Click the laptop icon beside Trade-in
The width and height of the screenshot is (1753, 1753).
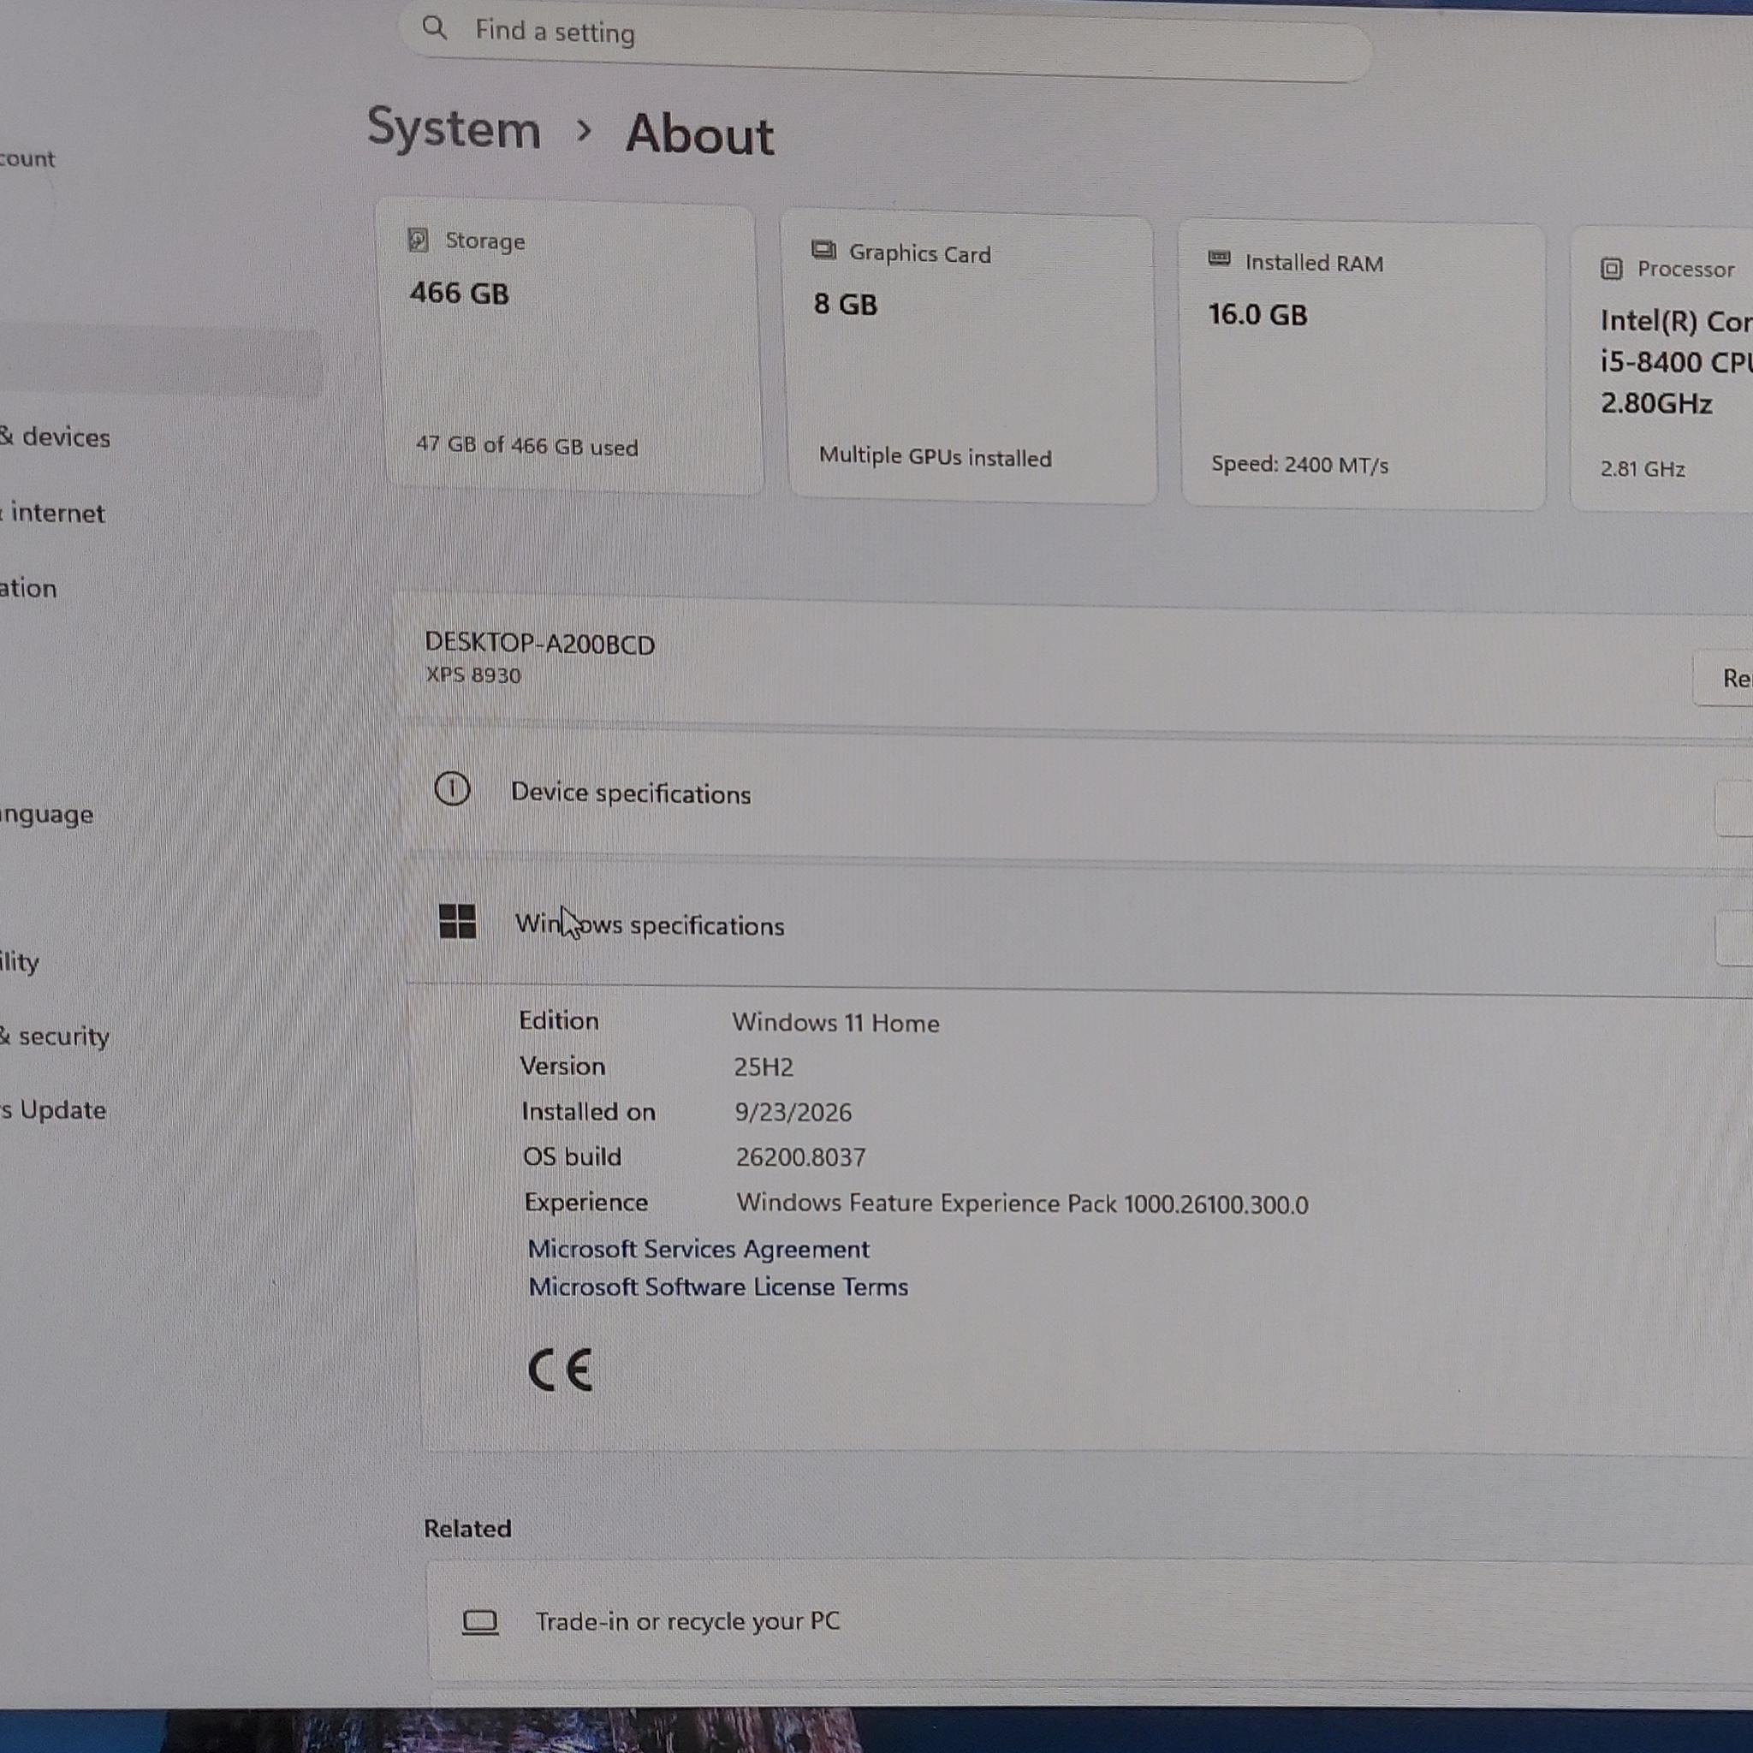point(480,1621)
